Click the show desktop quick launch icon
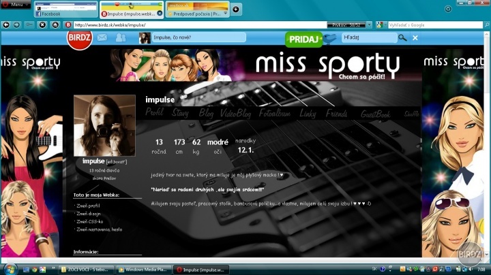This screenshot has width=491, height=275. tap(26, 270)
